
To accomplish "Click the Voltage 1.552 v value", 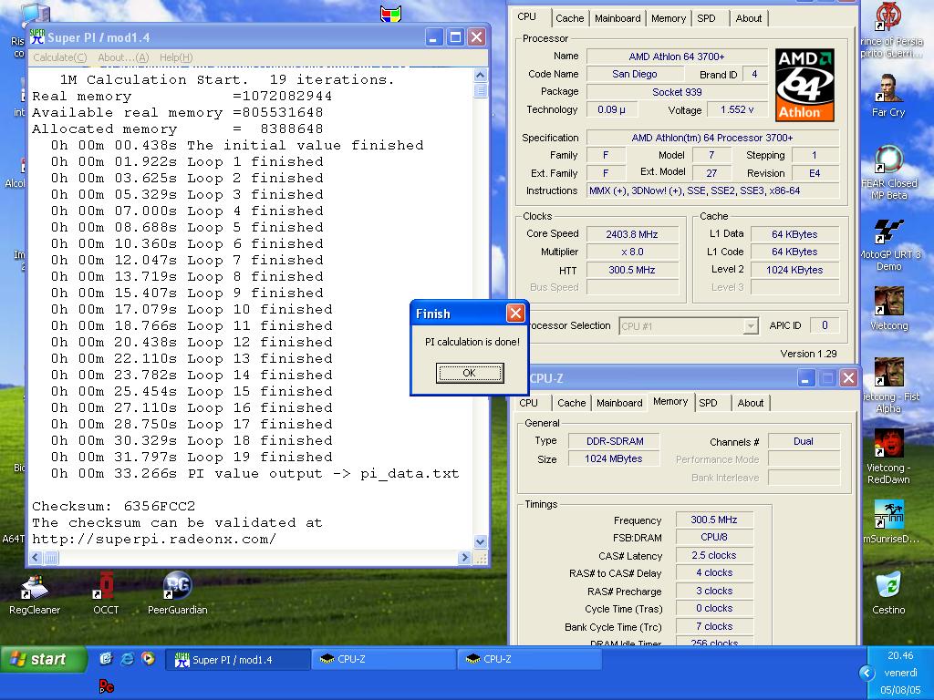I will click(x=737, y=109).
